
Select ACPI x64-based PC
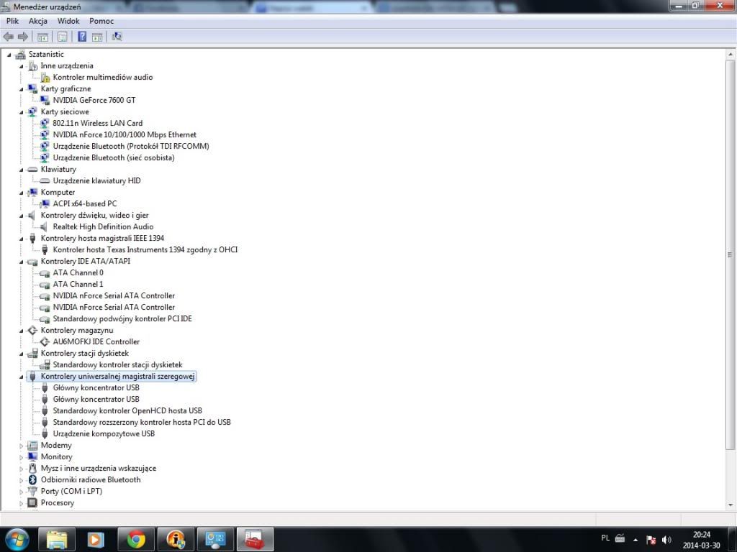(85, 203)
